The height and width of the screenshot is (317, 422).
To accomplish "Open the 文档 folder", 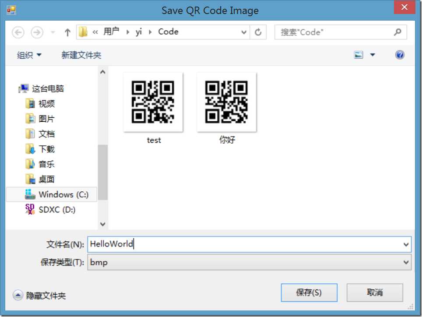I will (x=46, y=134).
